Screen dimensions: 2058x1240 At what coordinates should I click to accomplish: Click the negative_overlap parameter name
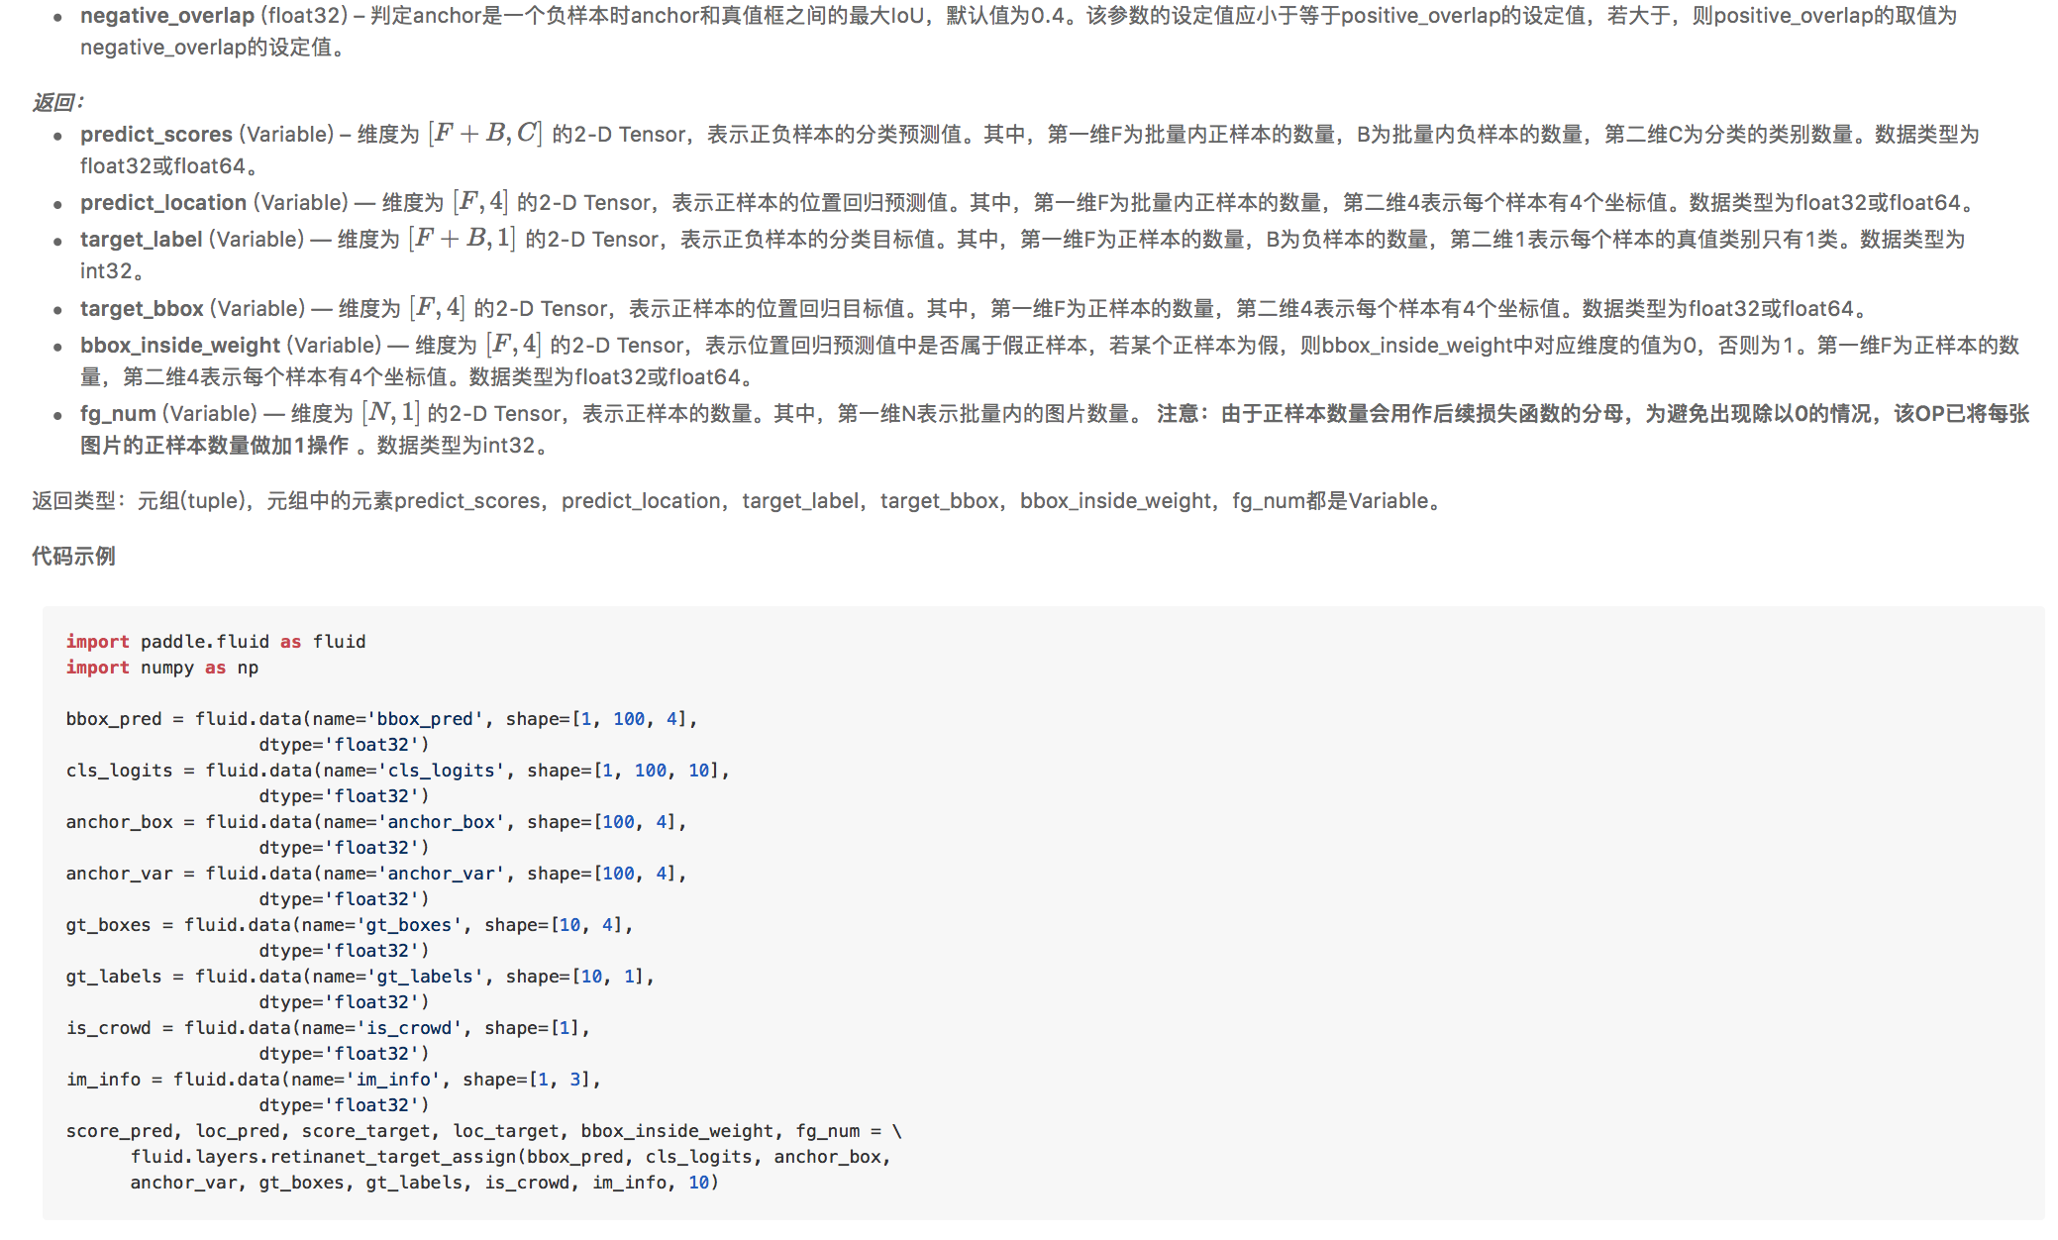[x=166, y=16]
